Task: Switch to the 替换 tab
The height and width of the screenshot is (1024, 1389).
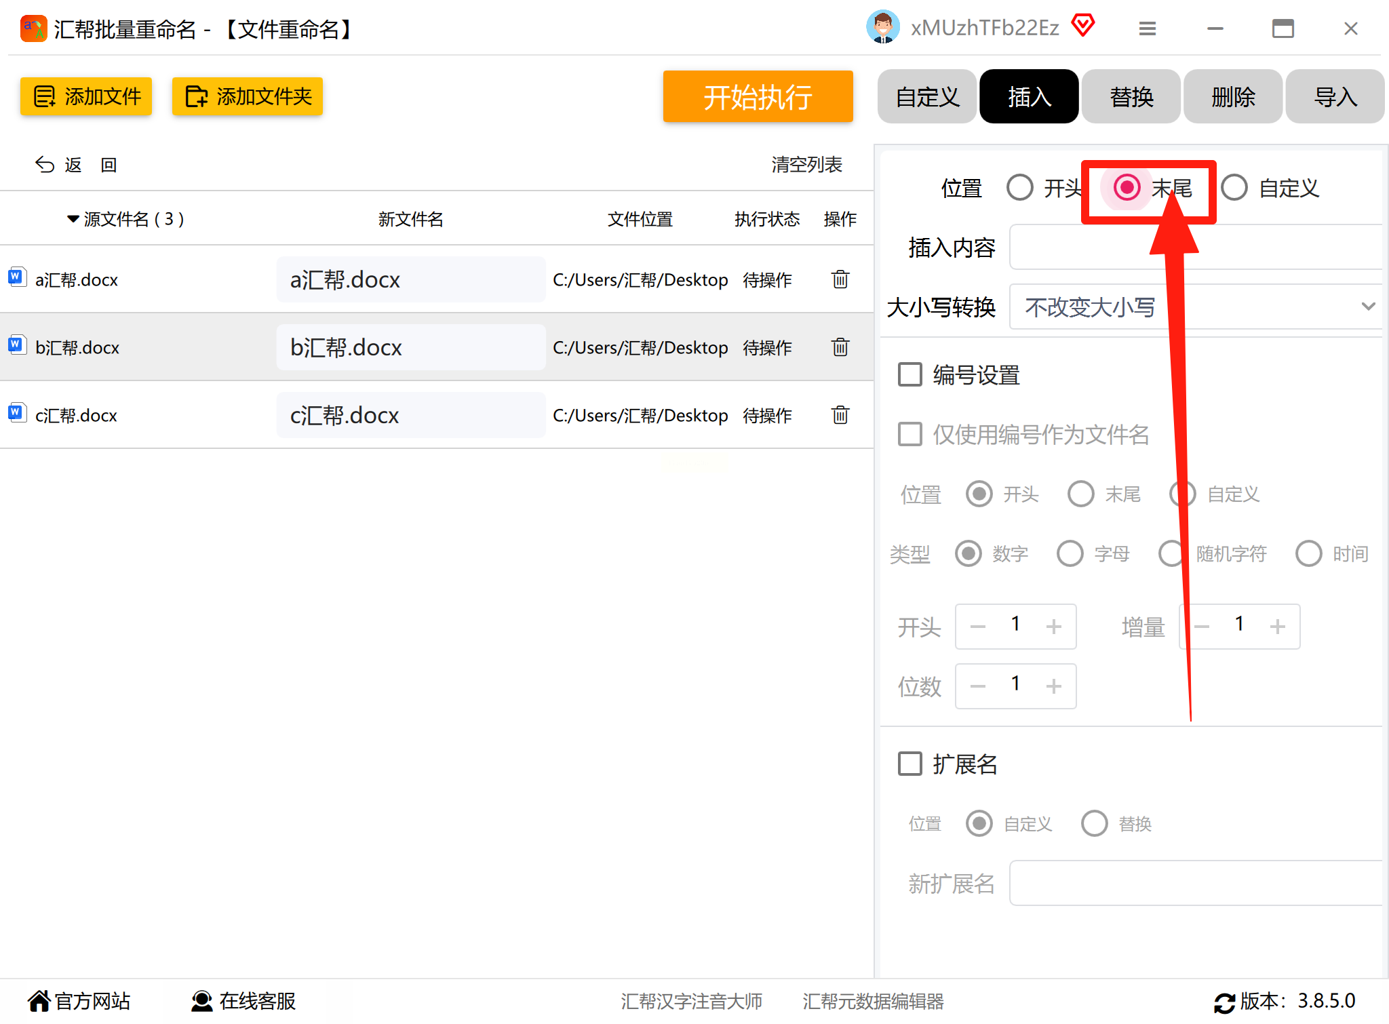Action: click(x=1131, y=97)
